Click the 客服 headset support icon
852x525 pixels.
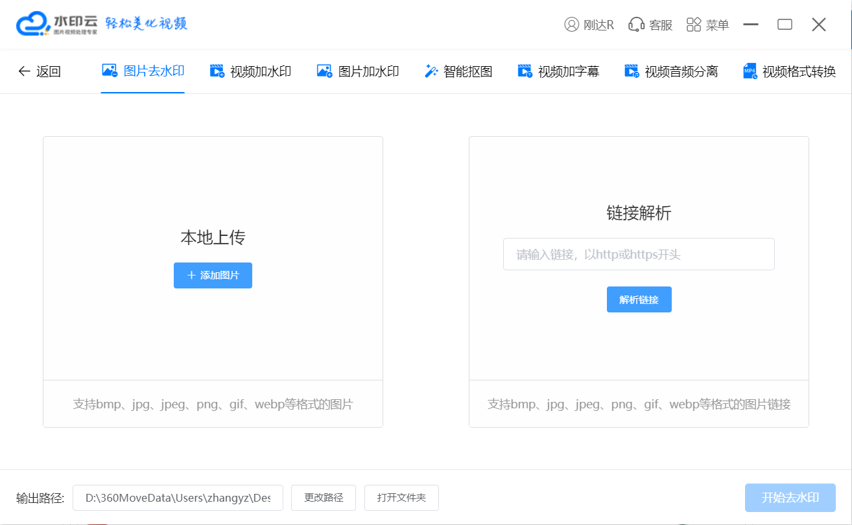(636, 25)
